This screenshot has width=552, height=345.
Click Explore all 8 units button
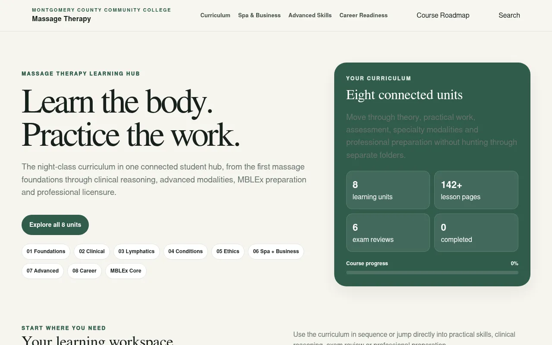[x=55, y=225]
